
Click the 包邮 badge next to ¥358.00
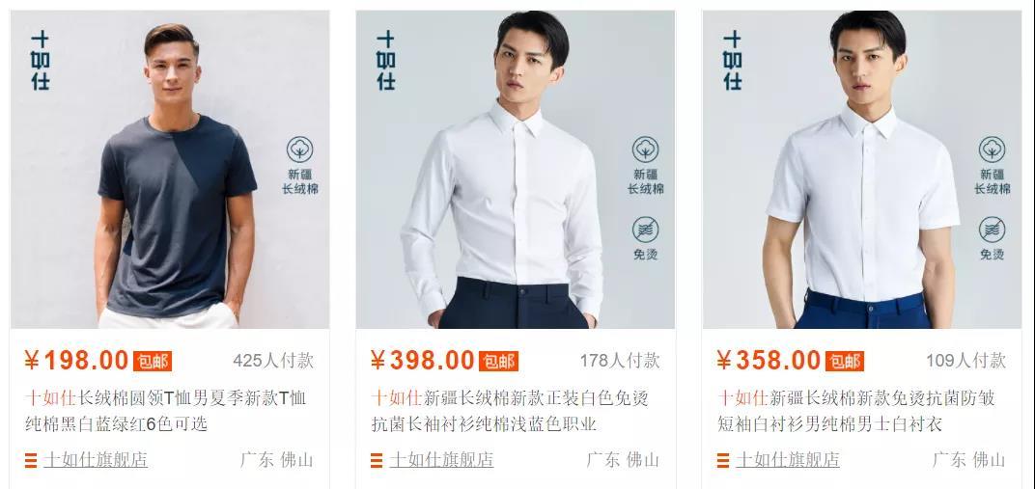pos(844,361)
